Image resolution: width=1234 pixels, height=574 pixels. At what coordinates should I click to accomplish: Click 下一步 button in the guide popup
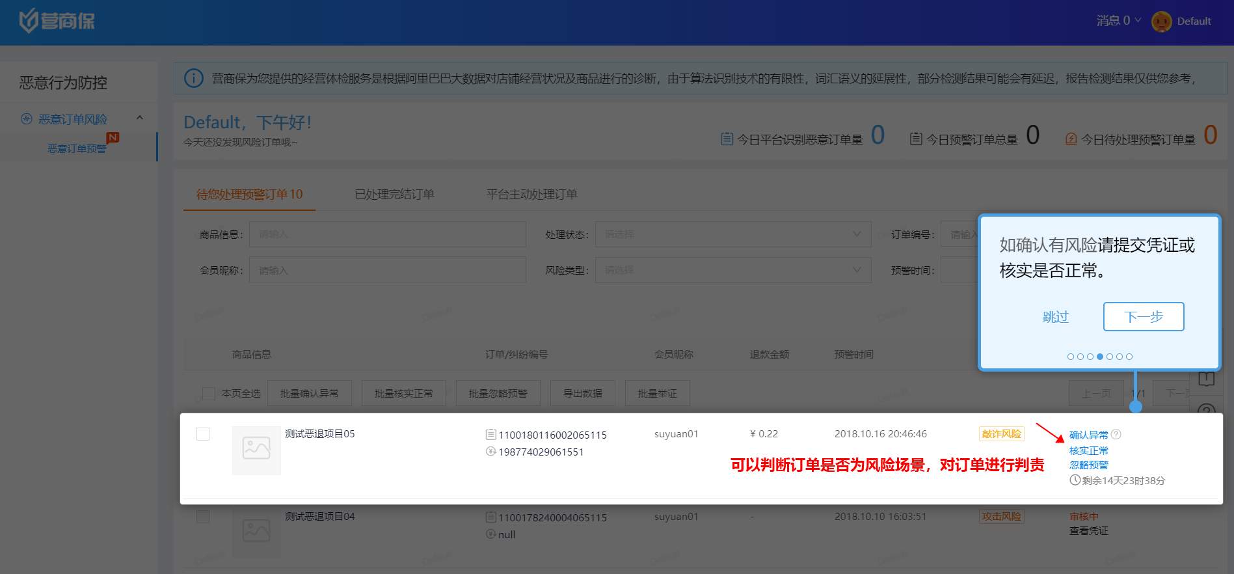tap(1143, 317)
